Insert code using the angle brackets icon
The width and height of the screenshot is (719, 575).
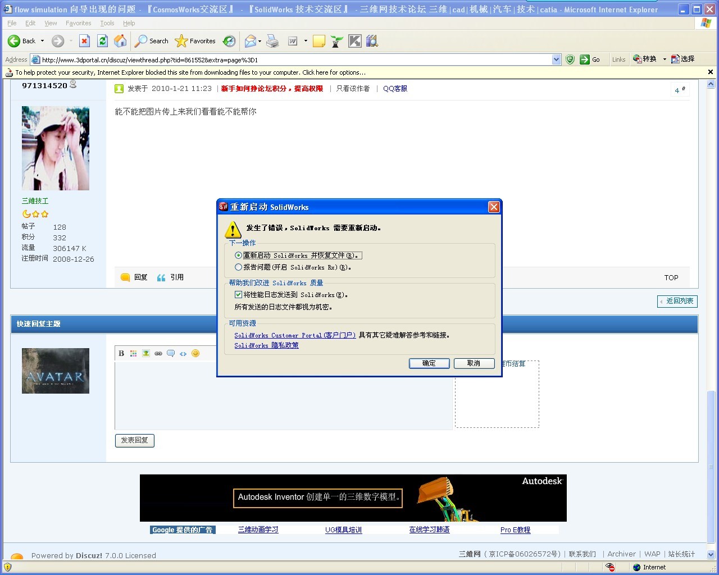point(183,353)
